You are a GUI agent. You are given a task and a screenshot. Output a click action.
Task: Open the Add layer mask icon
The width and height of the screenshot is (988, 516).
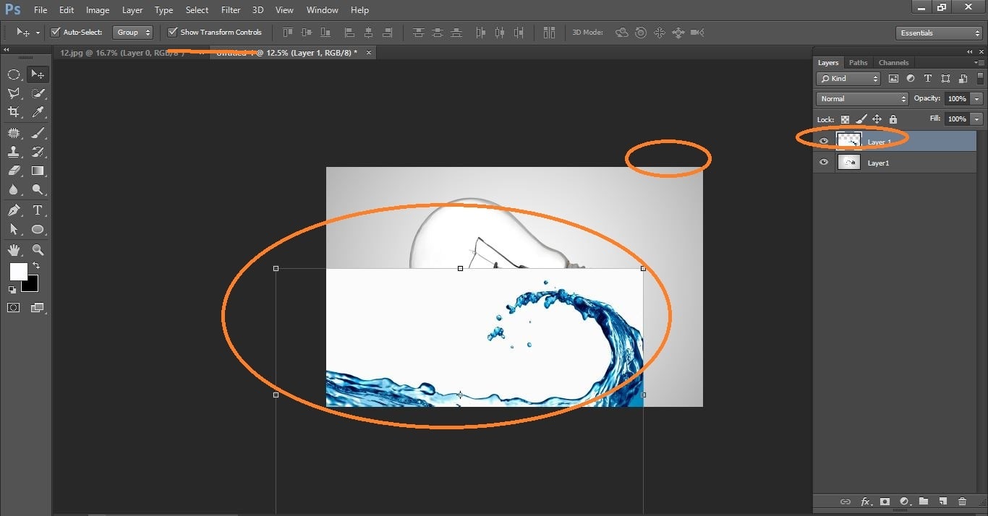coord(885,502)
